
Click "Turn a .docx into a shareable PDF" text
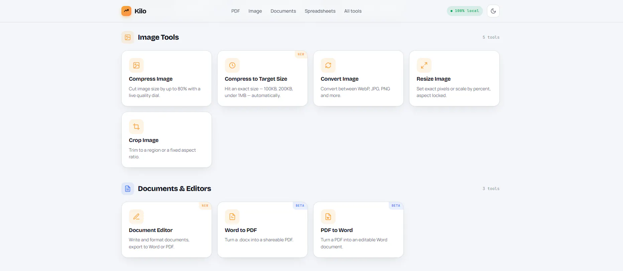coord(259,240)
